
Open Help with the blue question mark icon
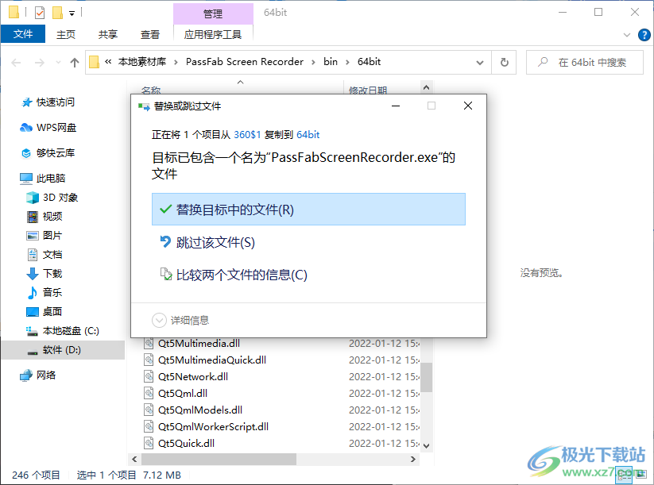(x=644, y=35)
